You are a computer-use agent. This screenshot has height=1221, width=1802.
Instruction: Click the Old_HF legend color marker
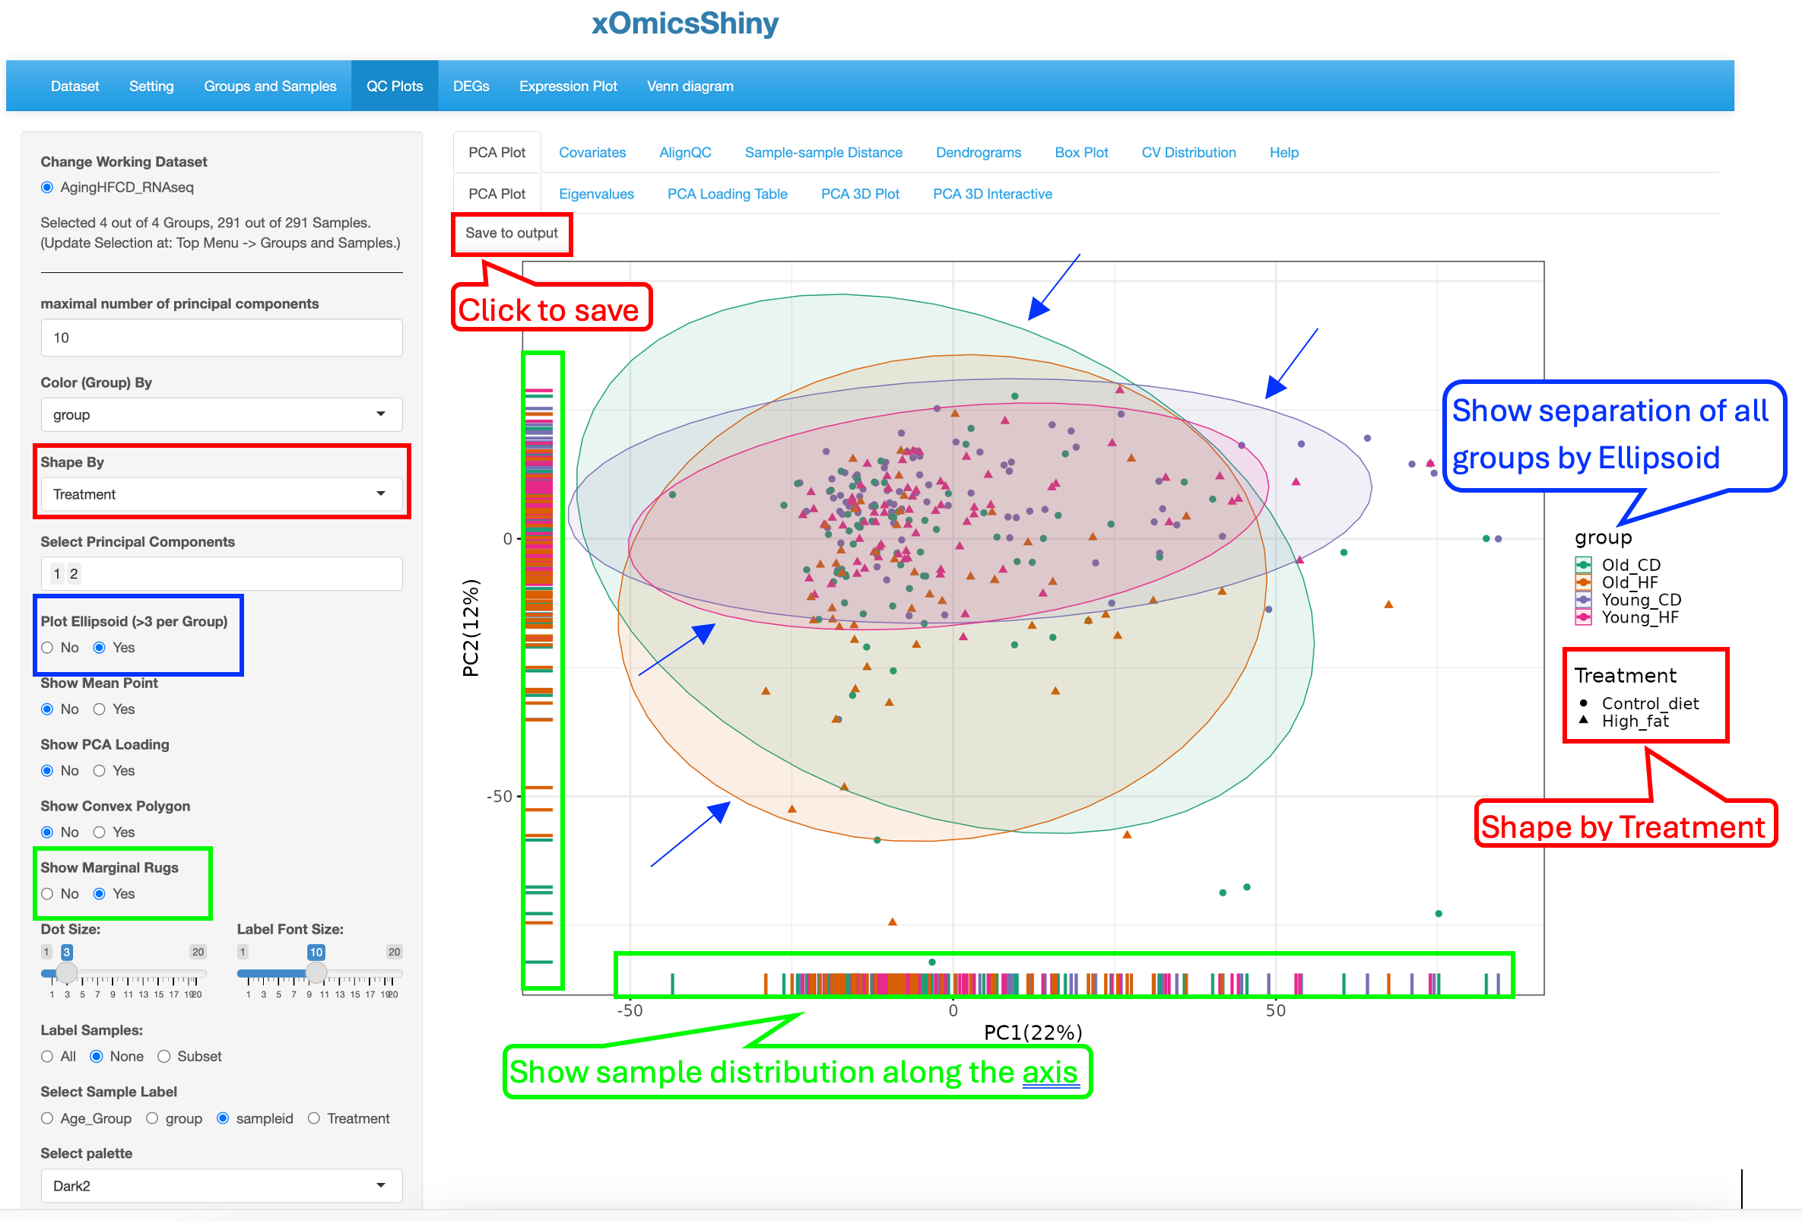(1583, 582)
